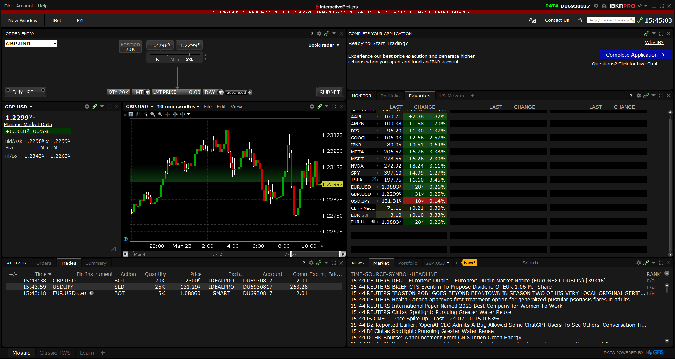Open Activity panel settings gear
Screen dimensions: 675x359
click(x=311, y=263)
